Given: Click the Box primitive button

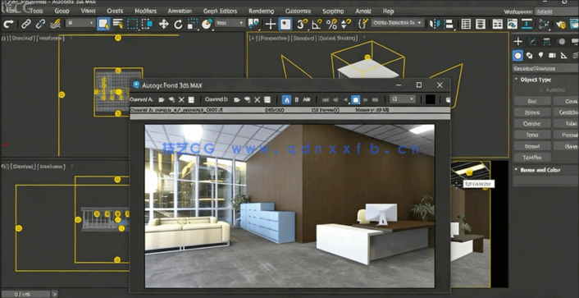Looking at the screenshot, I should [x=532, y=101].
